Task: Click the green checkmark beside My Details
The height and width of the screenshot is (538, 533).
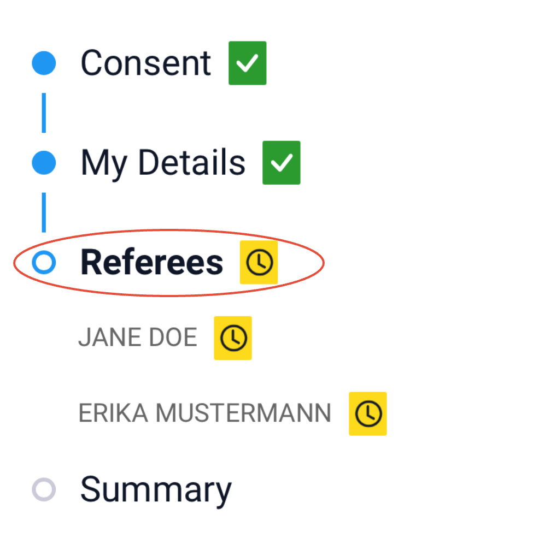Action: click(281, 162)
